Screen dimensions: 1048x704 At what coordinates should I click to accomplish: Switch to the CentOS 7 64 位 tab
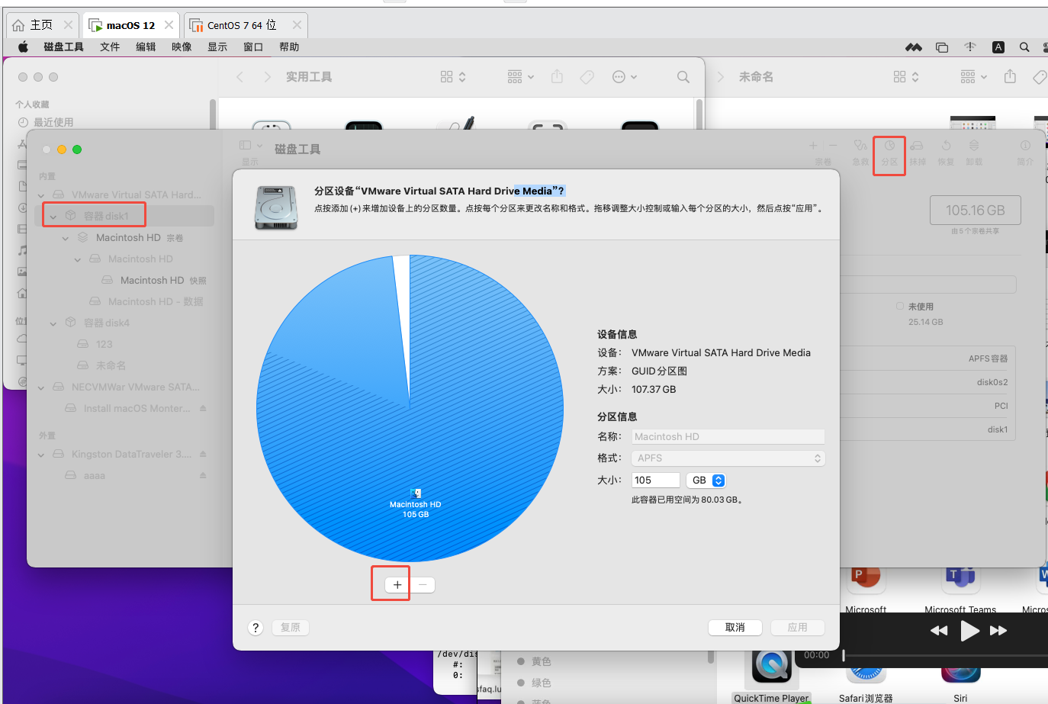pos(246,25)
